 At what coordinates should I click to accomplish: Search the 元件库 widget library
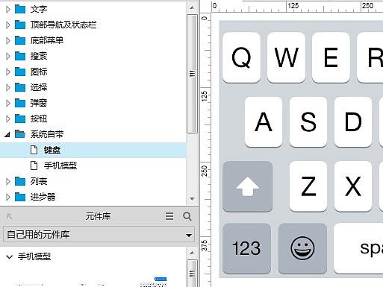click(187, 216)
